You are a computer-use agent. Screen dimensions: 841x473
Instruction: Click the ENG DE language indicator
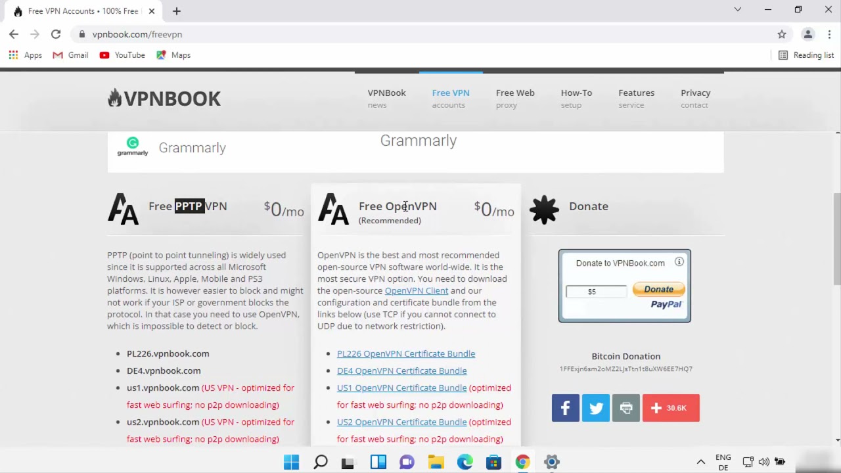click(723, 462)
